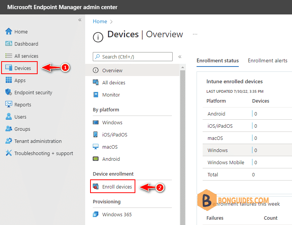The width and height of the screenshot is (292, 225).
Task: Select the iOS/iPadOS tablet icon
Action: coord(95,135)
